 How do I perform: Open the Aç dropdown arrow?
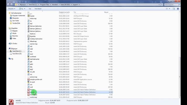[x=25, y=9]
